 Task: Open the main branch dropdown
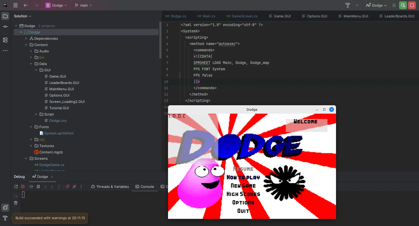coord(83,5)
